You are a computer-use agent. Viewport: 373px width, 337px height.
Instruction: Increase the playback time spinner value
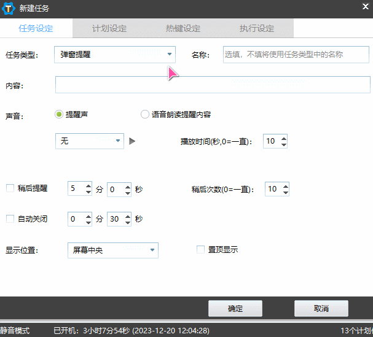283,138
